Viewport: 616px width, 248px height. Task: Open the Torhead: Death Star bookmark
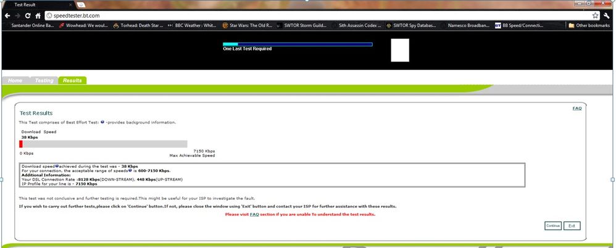click(138, 25)
